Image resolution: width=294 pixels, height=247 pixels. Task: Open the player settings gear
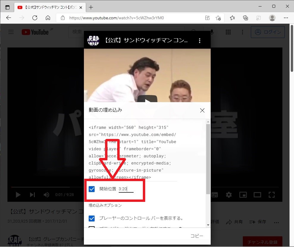click(229, 195)
